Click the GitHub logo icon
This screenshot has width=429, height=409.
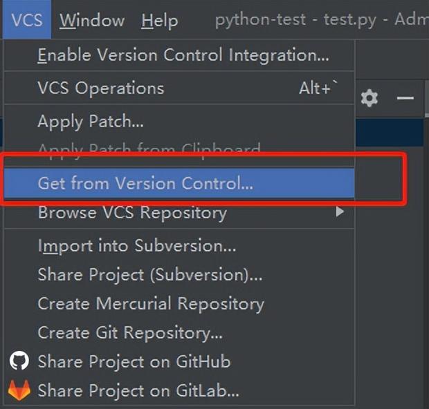coord(19,361)
